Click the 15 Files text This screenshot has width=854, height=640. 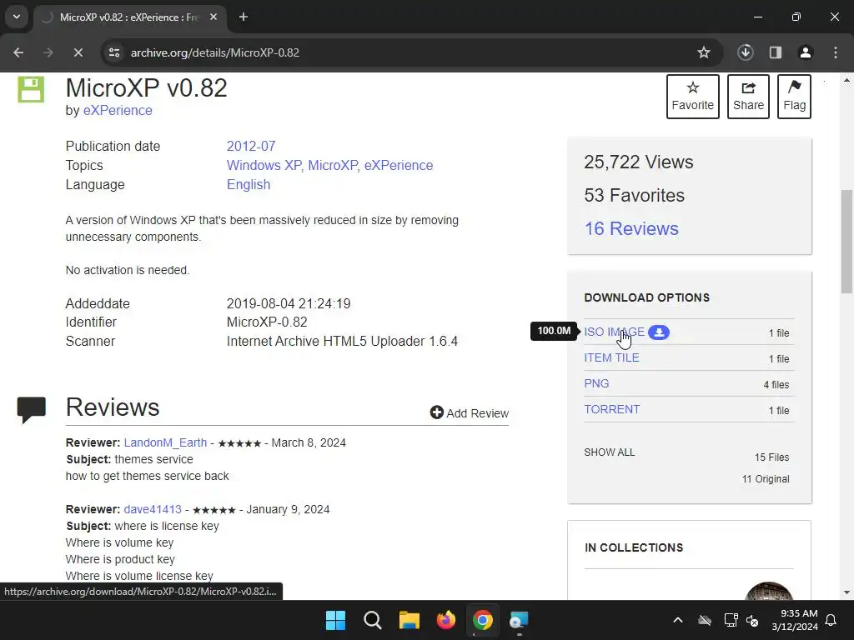(771, 457)
